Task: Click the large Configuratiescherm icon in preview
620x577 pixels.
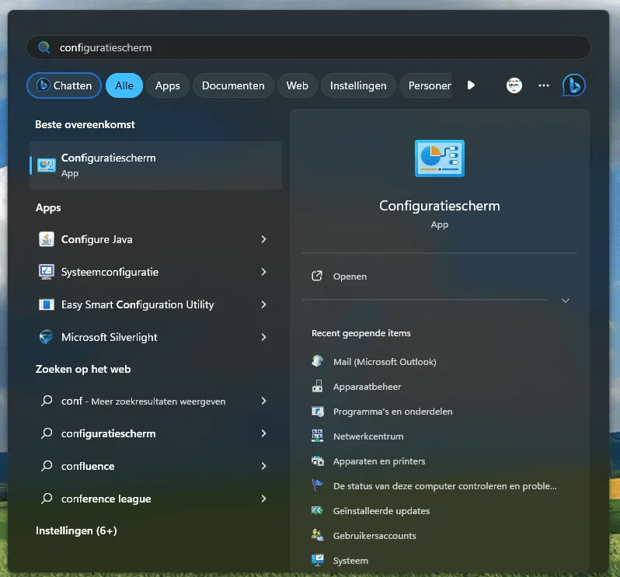Action: point(439,158)
